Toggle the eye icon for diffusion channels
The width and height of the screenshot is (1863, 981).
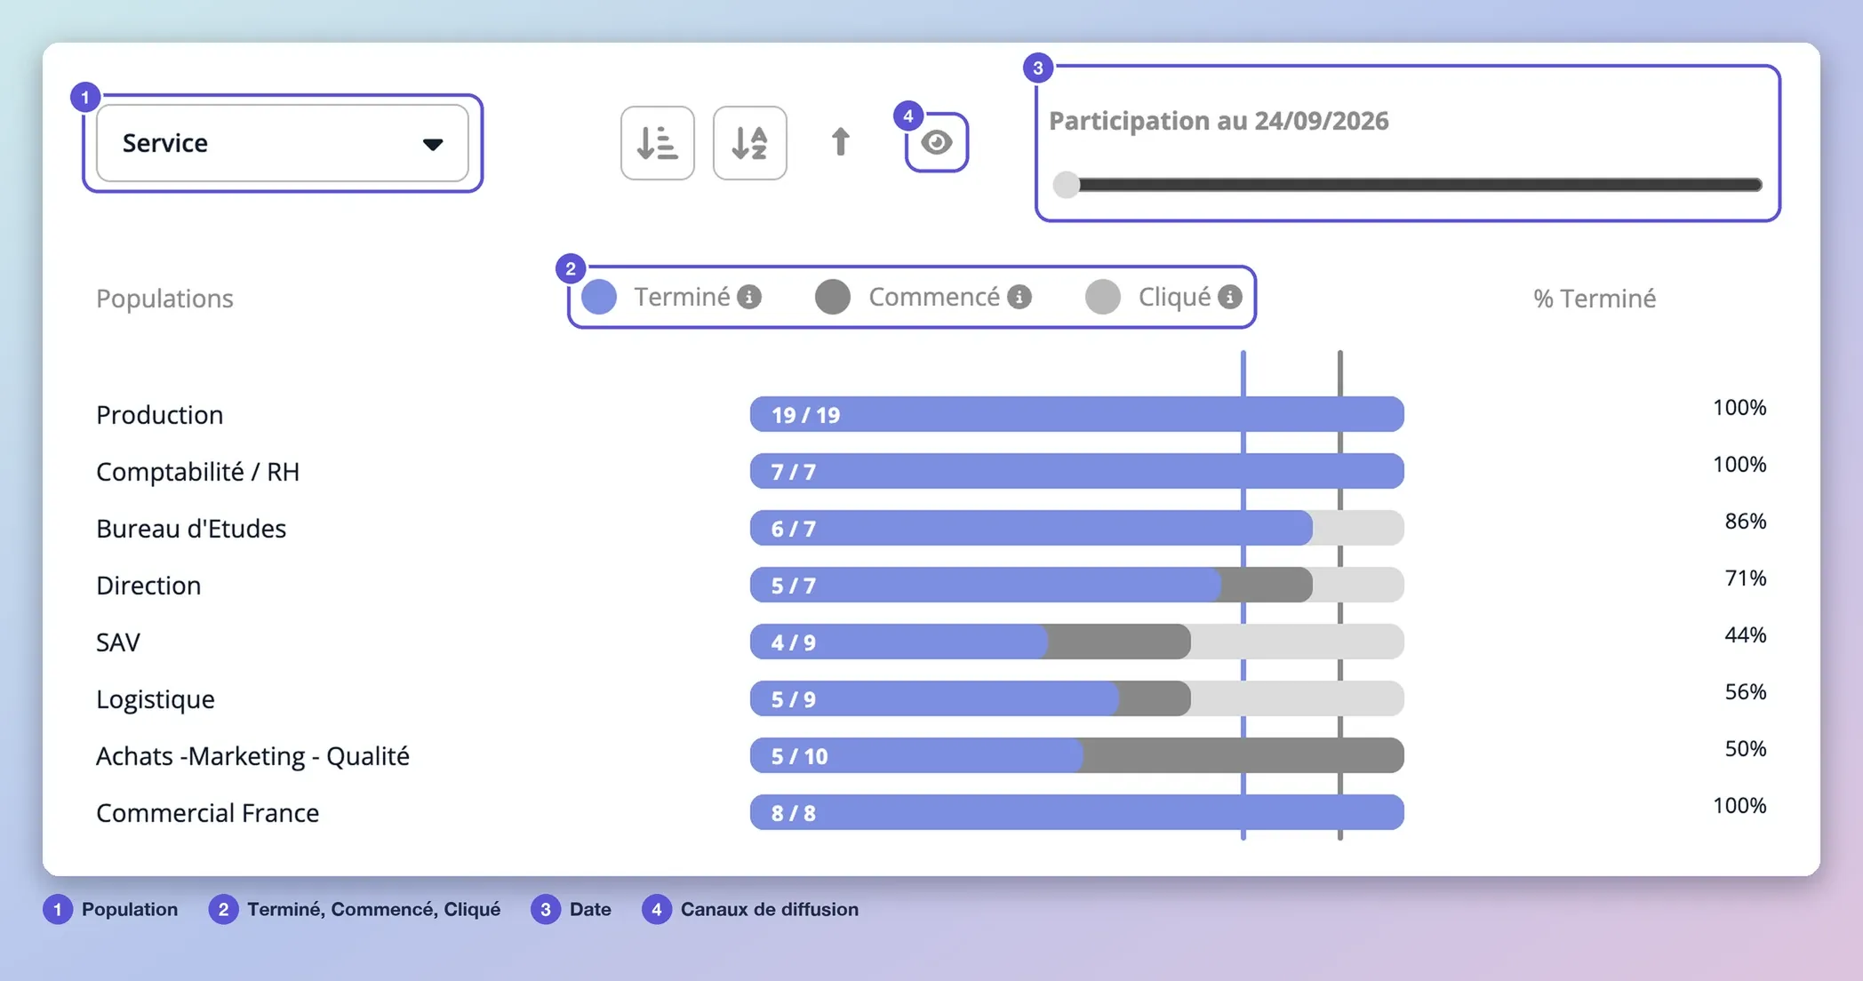[937, 142]
